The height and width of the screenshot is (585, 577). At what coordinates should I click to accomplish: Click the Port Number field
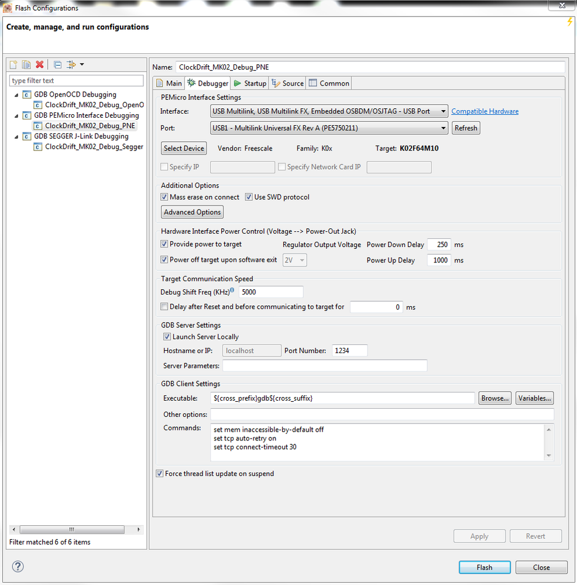tap(349, 350)
